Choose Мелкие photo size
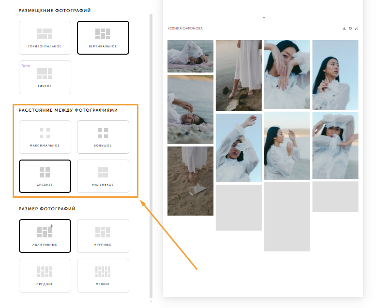The image size is (379, 308). [x=103, y=276]
